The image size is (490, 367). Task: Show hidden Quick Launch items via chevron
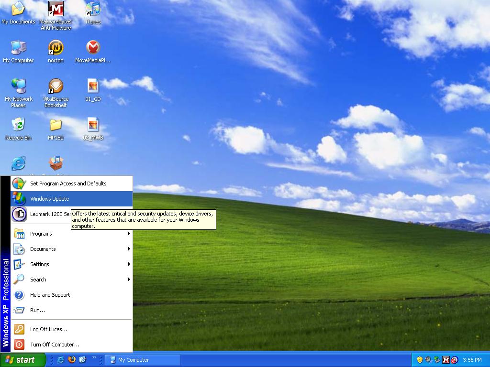(x=94, y=357)
